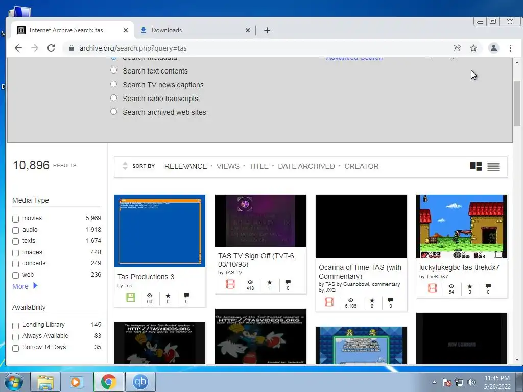Open TAS TV Sign Off (TVT-6, 03/10/93) link
Image resolution: width=523 pixels, height=392 pixels.
coord(257,260)
